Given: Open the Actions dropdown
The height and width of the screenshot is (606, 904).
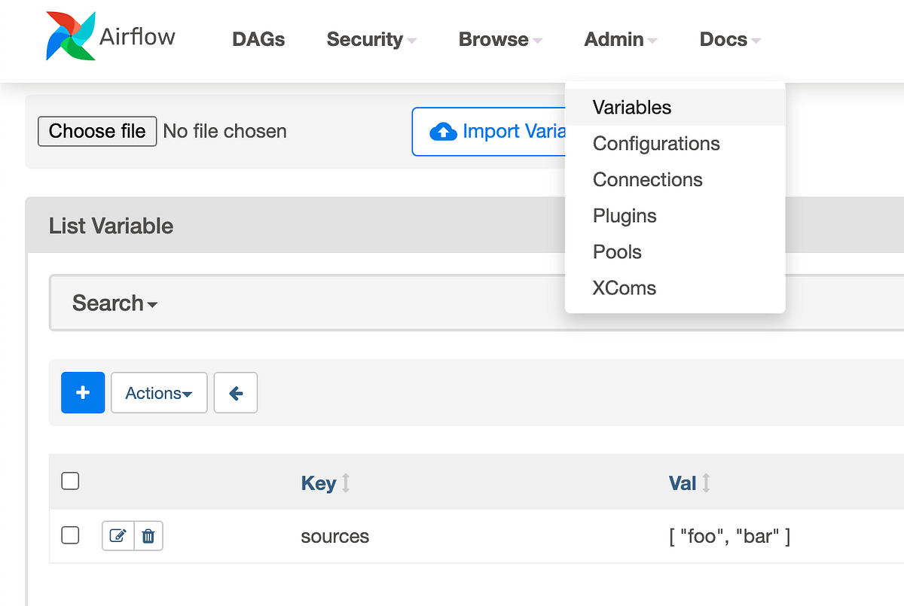Looking at the screenshot, I should point(158,392).
